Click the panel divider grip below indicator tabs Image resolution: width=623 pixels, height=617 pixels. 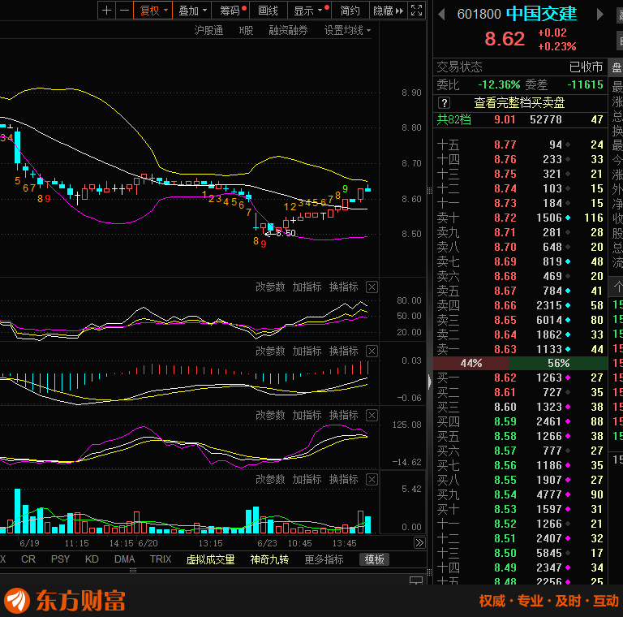pyautogui.click(x=133, y=570)
